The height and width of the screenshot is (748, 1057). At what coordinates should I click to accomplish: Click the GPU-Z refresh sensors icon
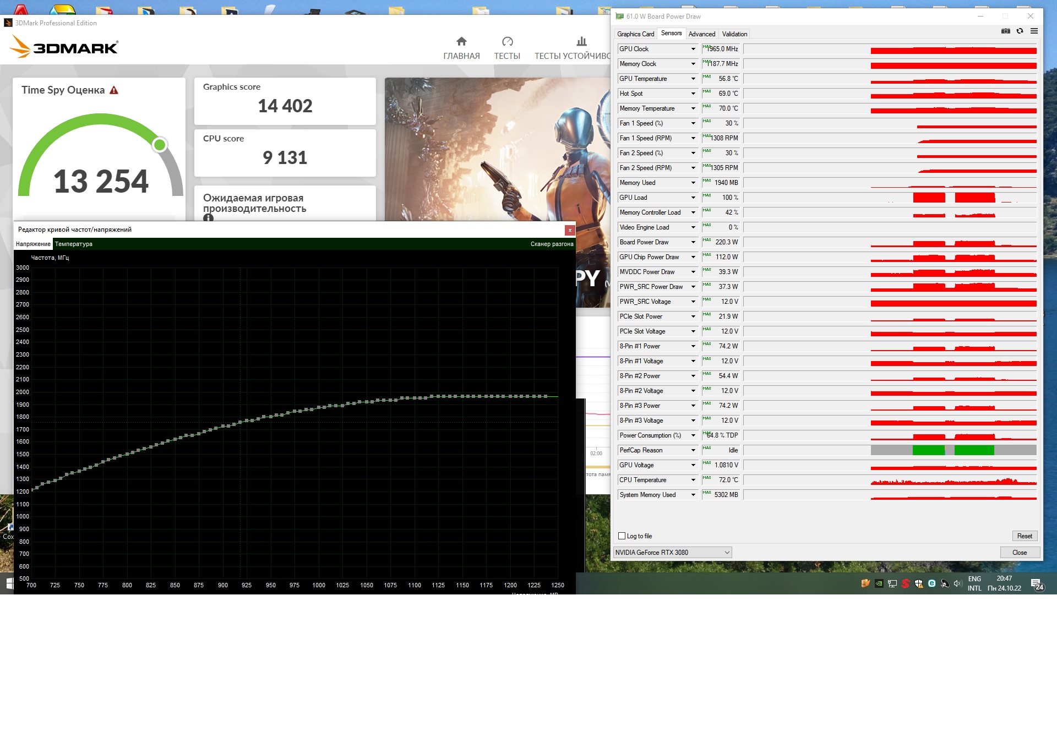1020,31
